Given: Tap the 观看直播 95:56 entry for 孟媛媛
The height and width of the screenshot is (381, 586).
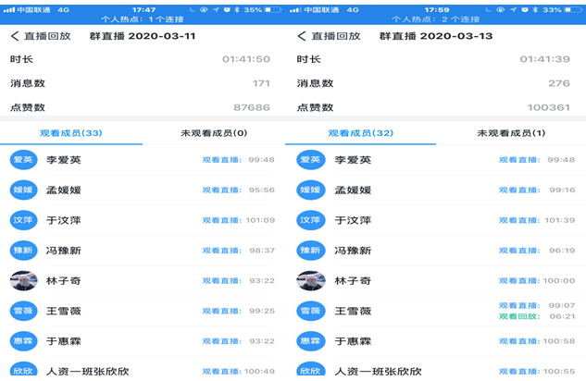Looking at the screenshot, I should [238, 190].
